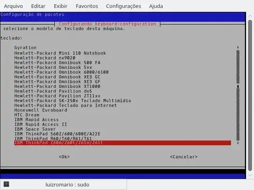Click the scroll down arrow of terminal scrollbar
The height and width of the screenshot is (190, 254).
250,175
